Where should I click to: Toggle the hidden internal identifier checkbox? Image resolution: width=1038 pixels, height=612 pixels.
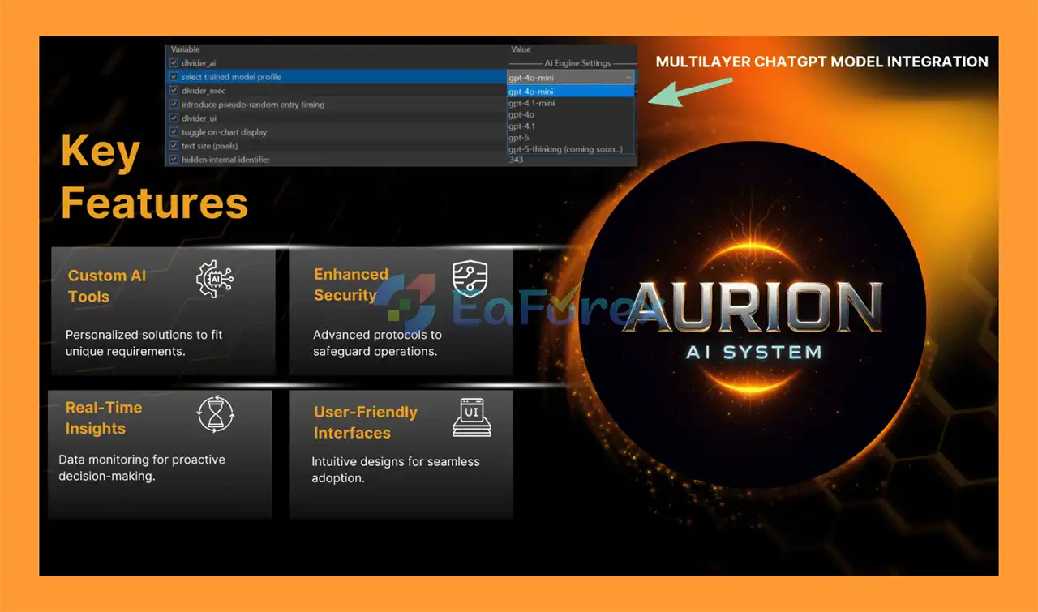(x=174, y=160)
